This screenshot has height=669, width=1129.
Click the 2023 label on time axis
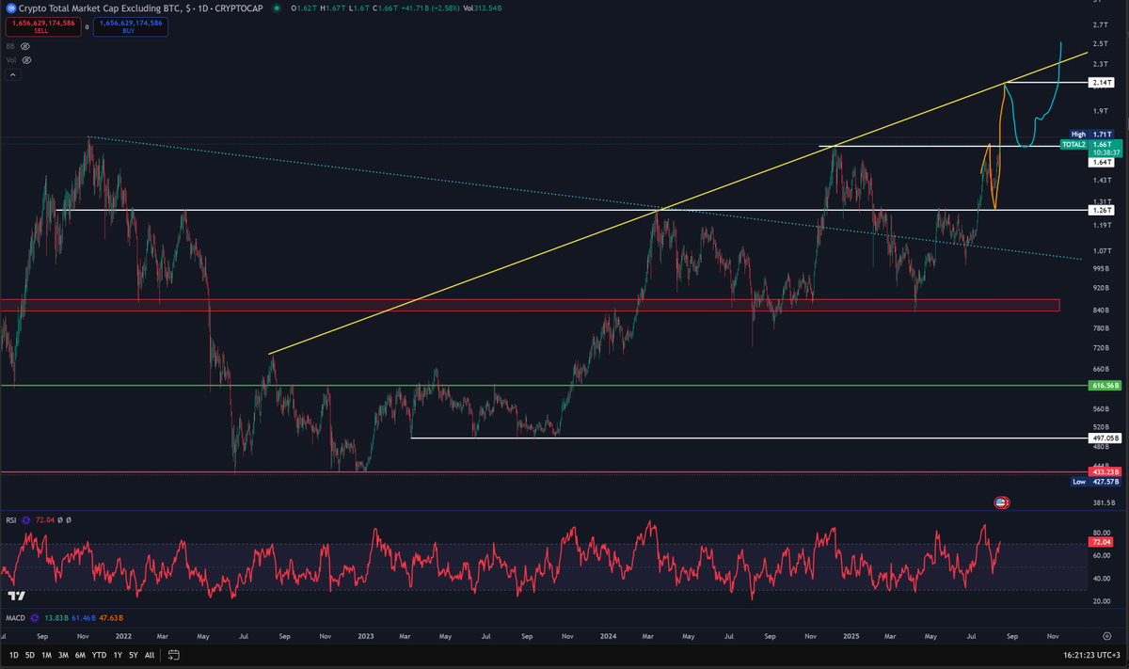point(366,636)
